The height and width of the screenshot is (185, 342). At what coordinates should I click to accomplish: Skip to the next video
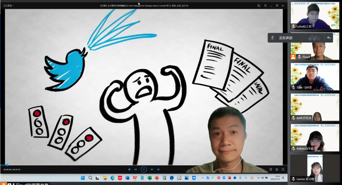pos(152,169)
